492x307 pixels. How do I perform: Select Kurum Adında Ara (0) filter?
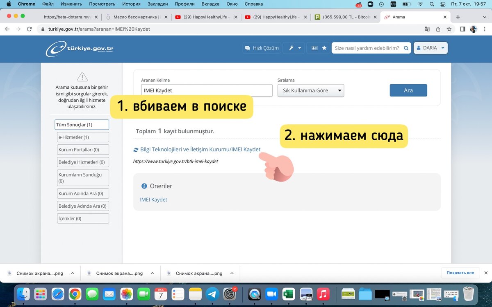83,193
